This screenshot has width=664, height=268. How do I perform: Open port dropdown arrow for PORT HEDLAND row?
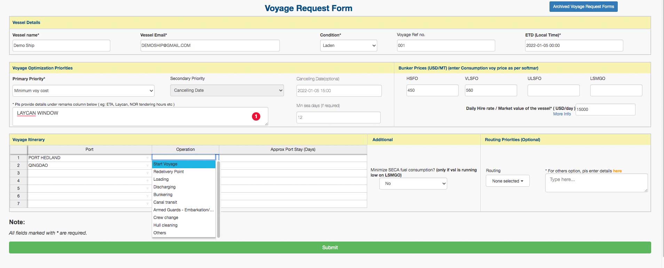[148, 158]
